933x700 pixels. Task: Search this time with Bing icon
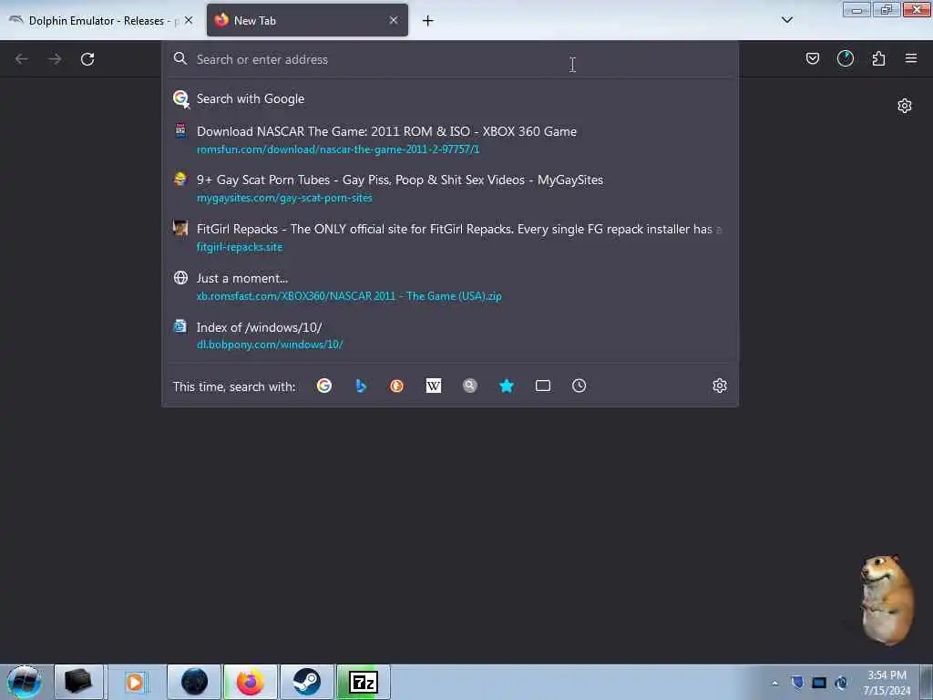tap(361, 386)
